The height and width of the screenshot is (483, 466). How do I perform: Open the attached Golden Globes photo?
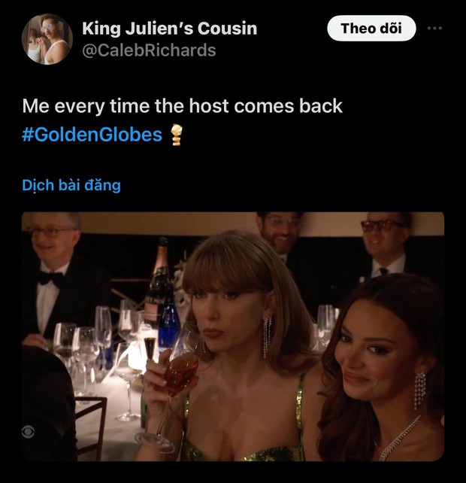pos(233,336)
